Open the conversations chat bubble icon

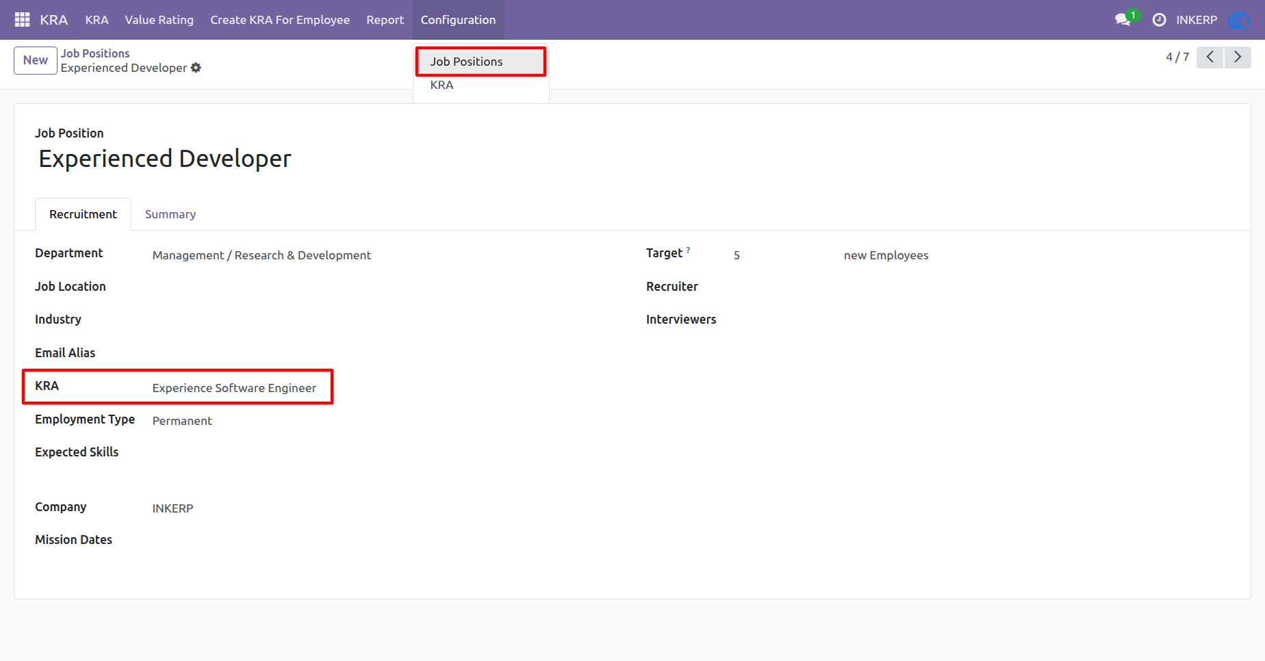(1123, 20)
